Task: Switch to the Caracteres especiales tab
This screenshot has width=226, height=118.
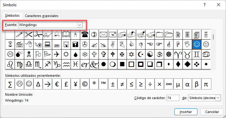Action: click(42, 16)
